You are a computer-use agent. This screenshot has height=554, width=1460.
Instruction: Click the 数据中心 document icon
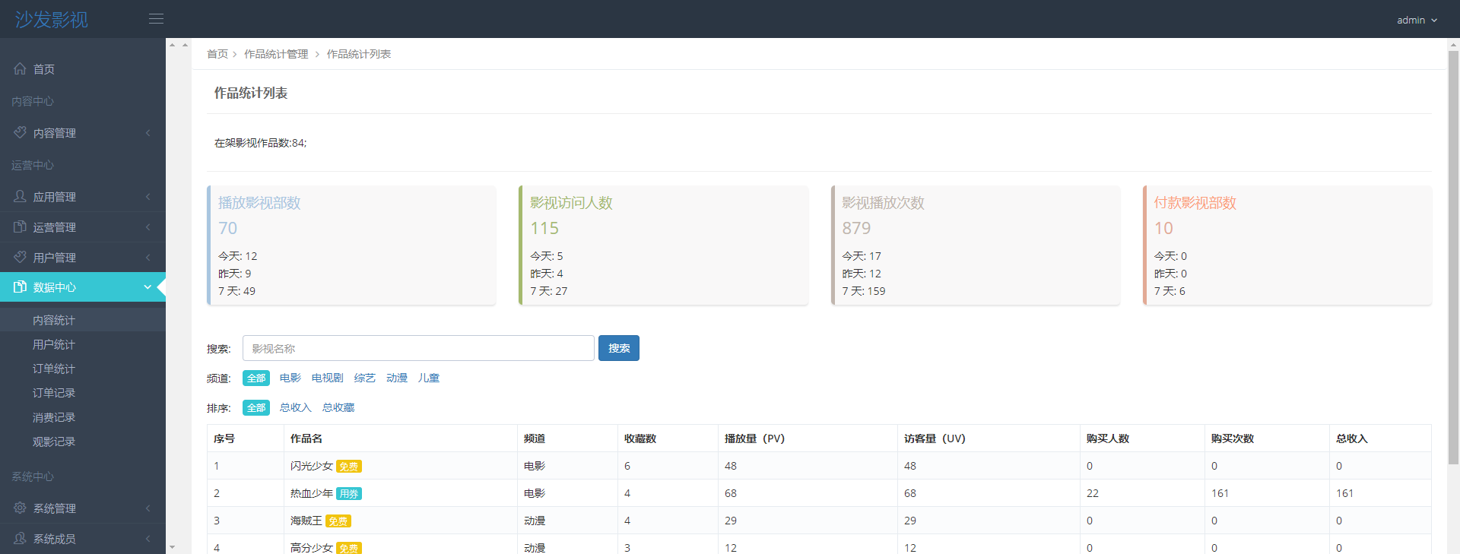pos(20,286)
